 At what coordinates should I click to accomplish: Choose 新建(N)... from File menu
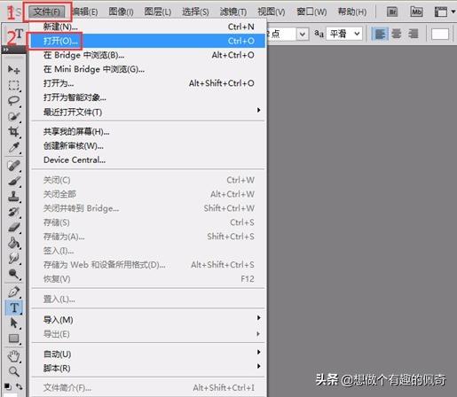coord(148,27)
